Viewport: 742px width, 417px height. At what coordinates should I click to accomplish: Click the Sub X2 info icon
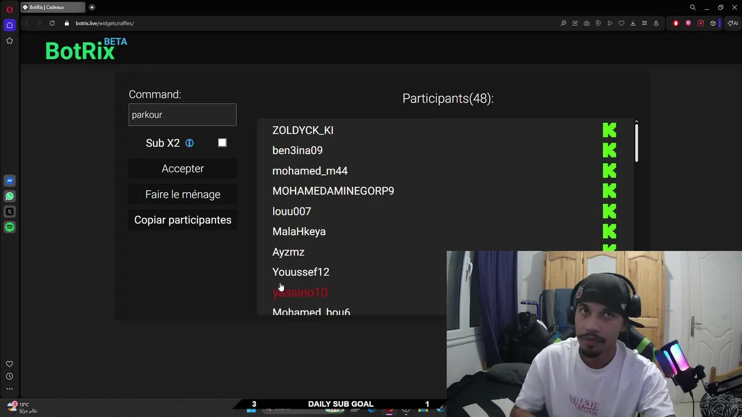[190, 143]
